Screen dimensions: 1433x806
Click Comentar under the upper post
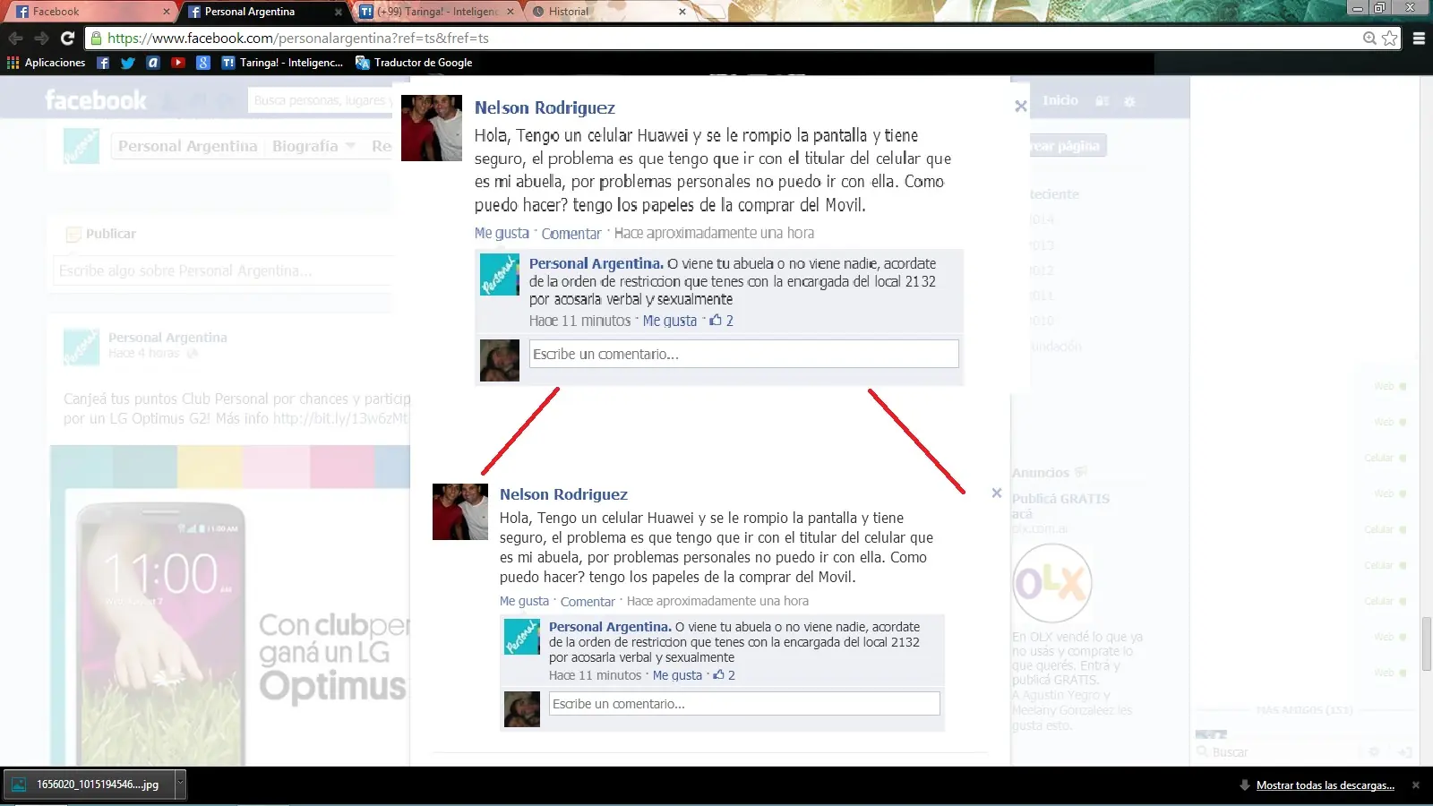pos(571,234)
